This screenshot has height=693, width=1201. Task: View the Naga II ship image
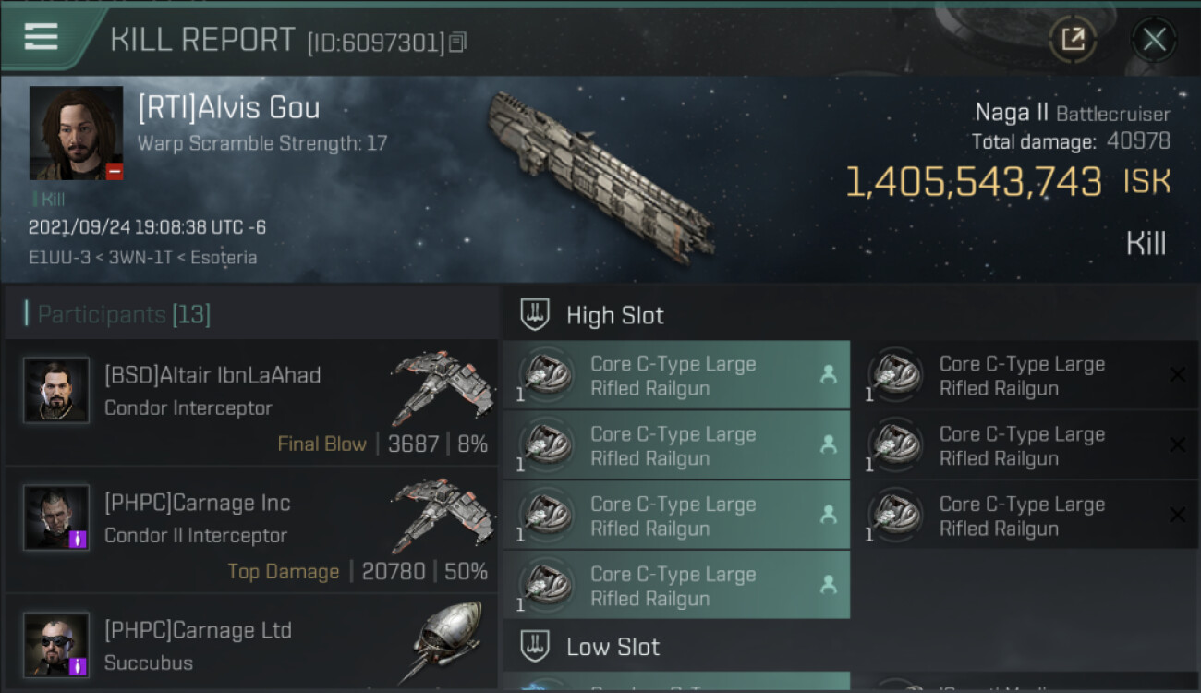[600, 176]
